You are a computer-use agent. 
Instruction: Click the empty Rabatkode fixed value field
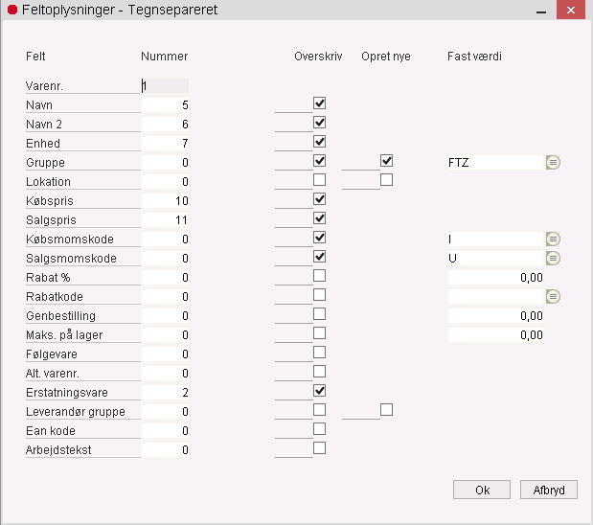[x=495, y=297]
